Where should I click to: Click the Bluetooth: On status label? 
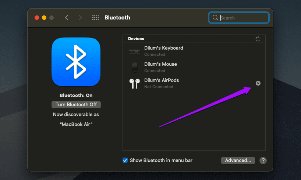(x=76, y=95)
